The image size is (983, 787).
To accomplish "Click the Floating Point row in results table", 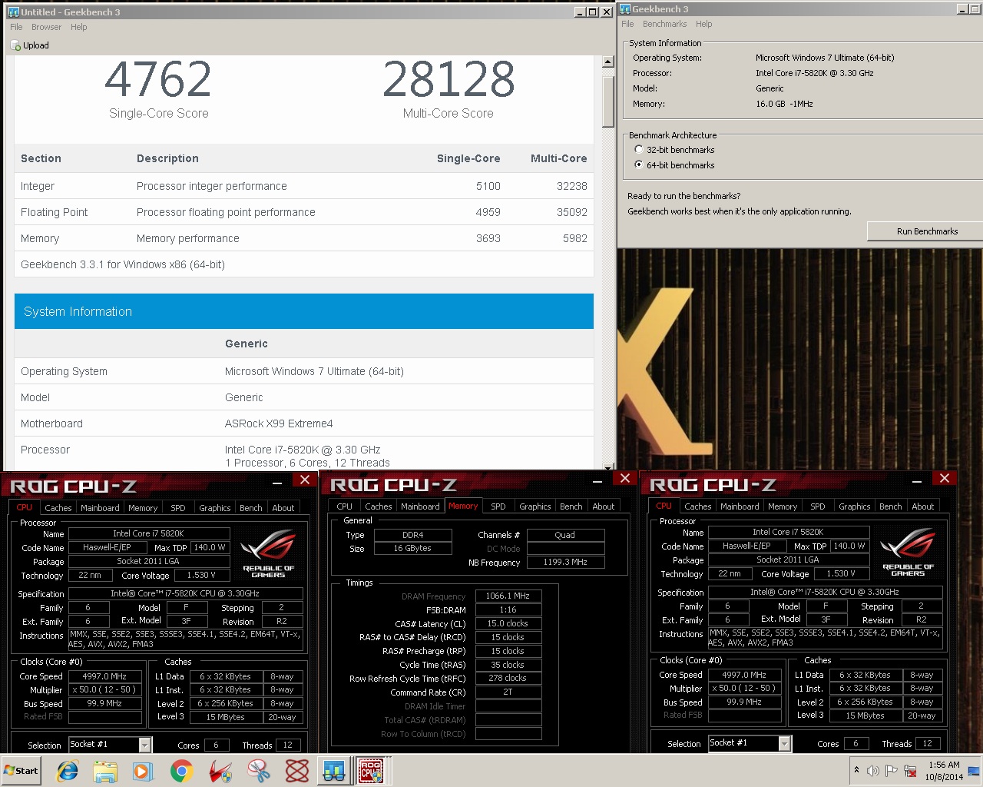I will click(304, 212).
